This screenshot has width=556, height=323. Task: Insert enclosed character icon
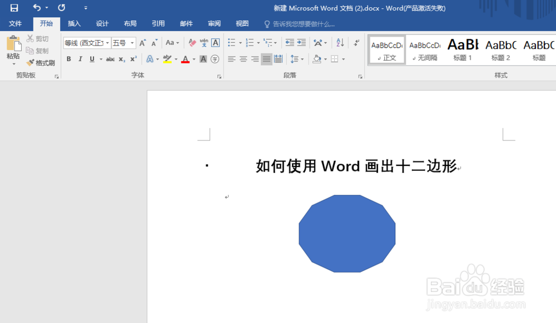pyautogui.click(x=215, y=59)
